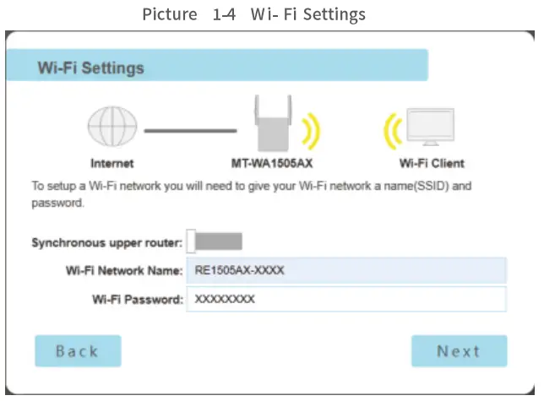Click into the Wi-Fi Password field
Viewport: 544px width, 401px height.
[345, 299]
